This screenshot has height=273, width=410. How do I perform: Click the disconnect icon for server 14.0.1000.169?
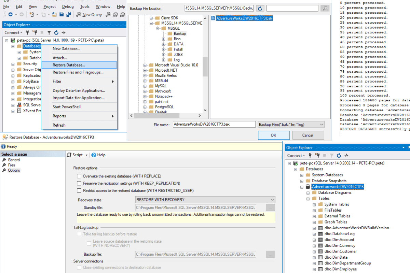coord(35,32)
